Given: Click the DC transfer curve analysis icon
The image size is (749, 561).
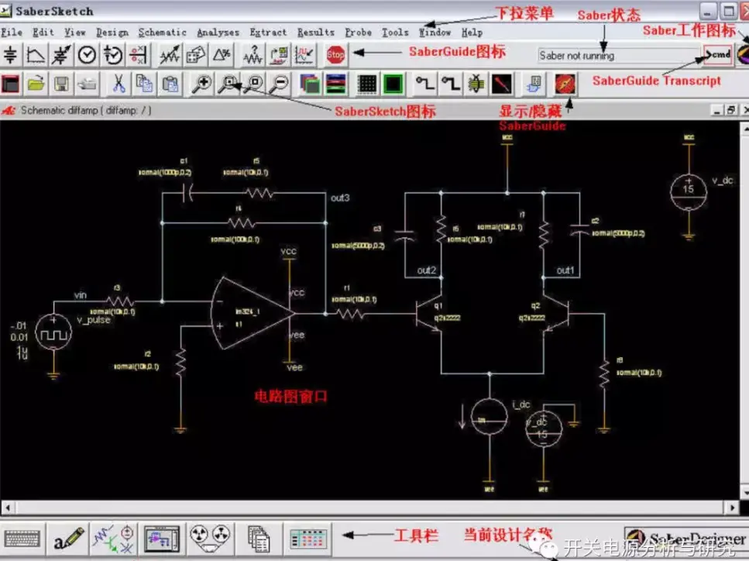Looking at the screenshot, I should click(x=36, y=56).
